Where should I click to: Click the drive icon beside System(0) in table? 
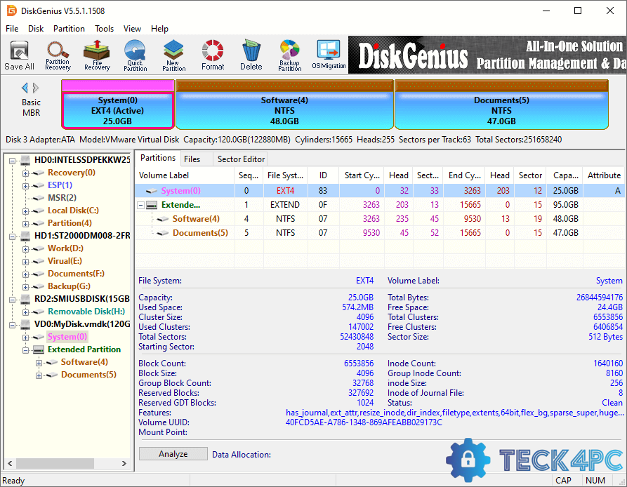(x=152, y=191)
